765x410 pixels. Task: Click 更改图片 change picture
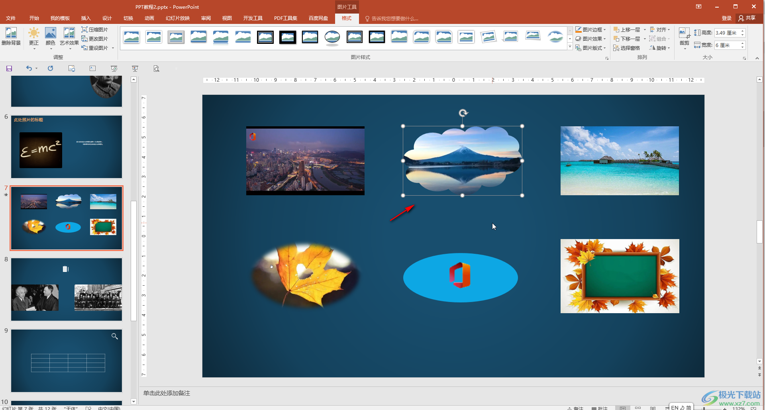95,39
